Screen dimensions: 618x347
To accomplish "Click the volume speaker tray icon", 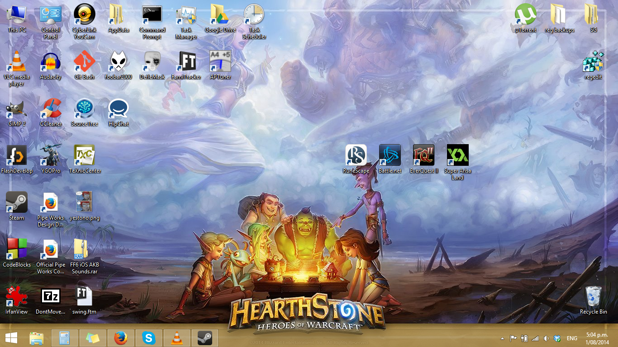I will [547, 338].
